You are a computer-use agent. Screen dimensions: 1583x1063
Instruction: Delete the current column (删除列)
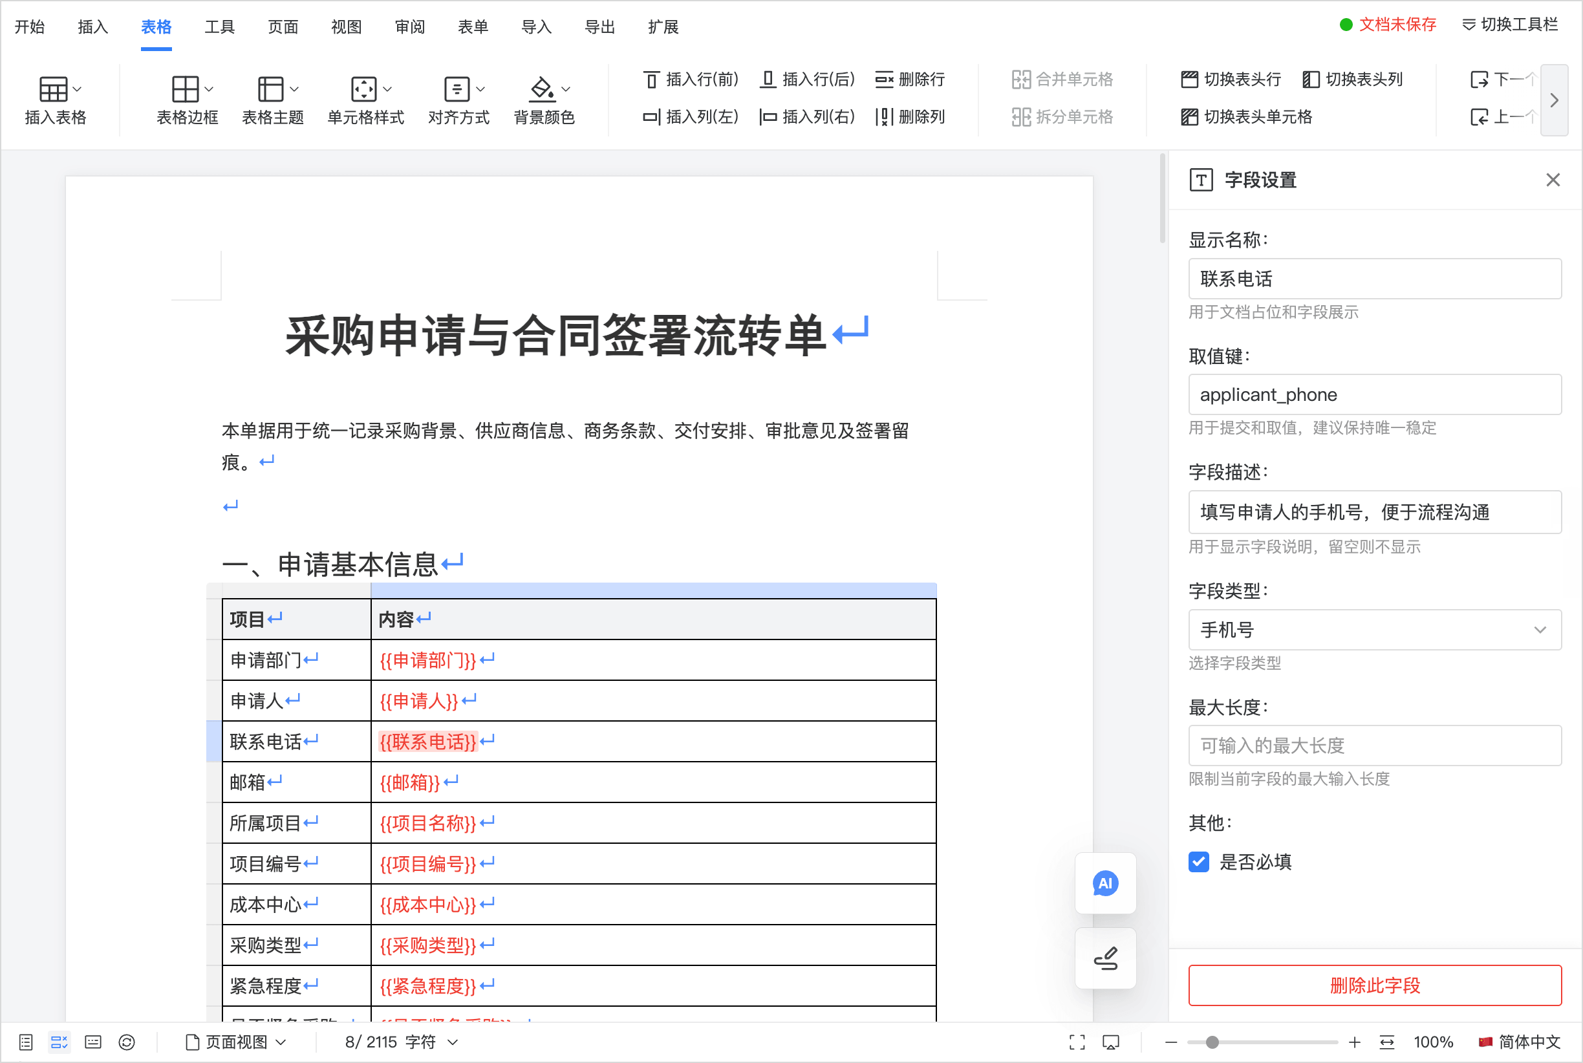[x=910, y=116]
